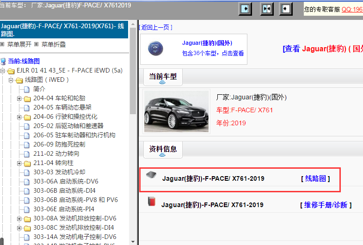Screen dimensions: 363x245
Task: Click the folder icon of 204-06 行驶和操控优化
Action: click(27, 117)
